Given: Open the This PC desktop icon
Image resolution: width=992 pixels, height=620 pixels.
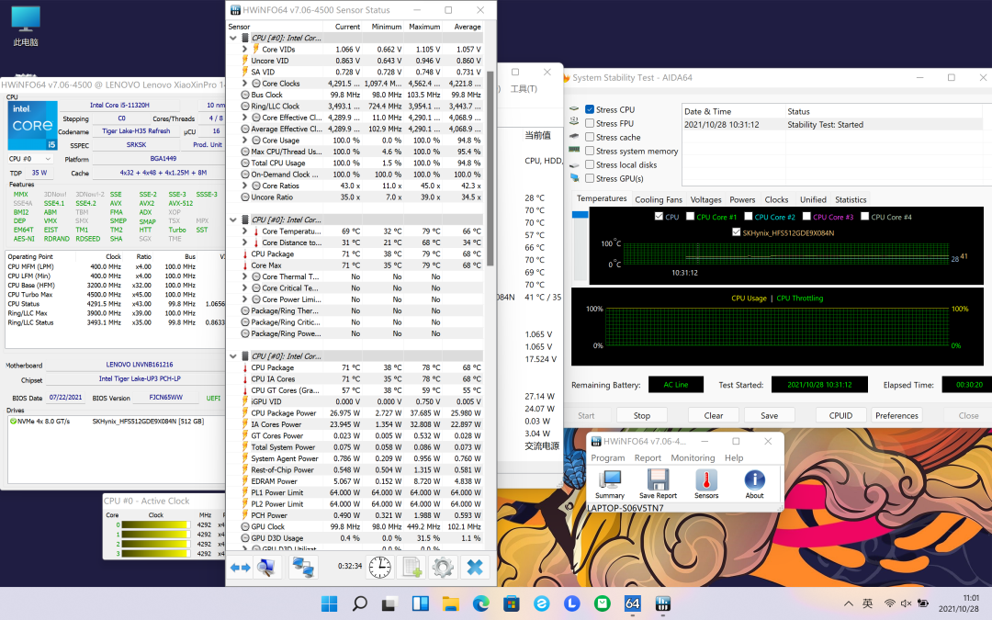Looking at the screenshot, I should click(x=26, y=26).
